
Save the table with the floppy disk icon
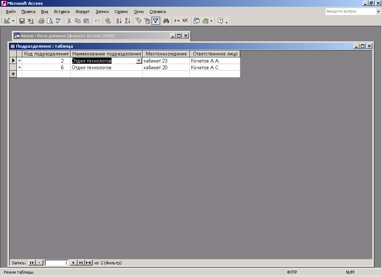pos(22,21)
